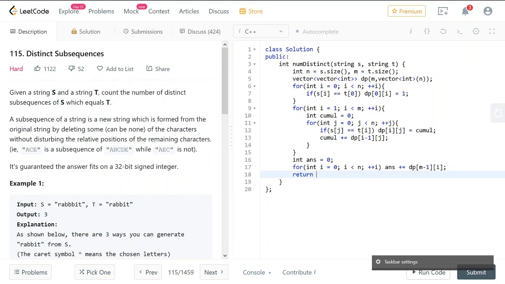Expand the Console panel
The height and width of the screenshot is (284, 505).
[x=257, y=272]
